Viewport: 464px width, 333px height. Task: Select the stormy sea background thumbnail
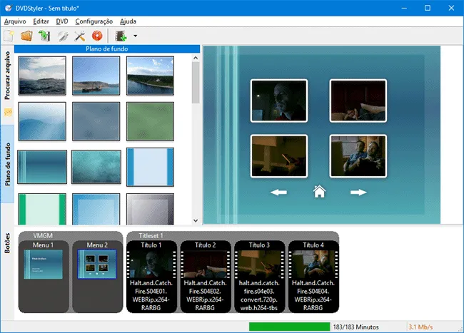point(42,76)
